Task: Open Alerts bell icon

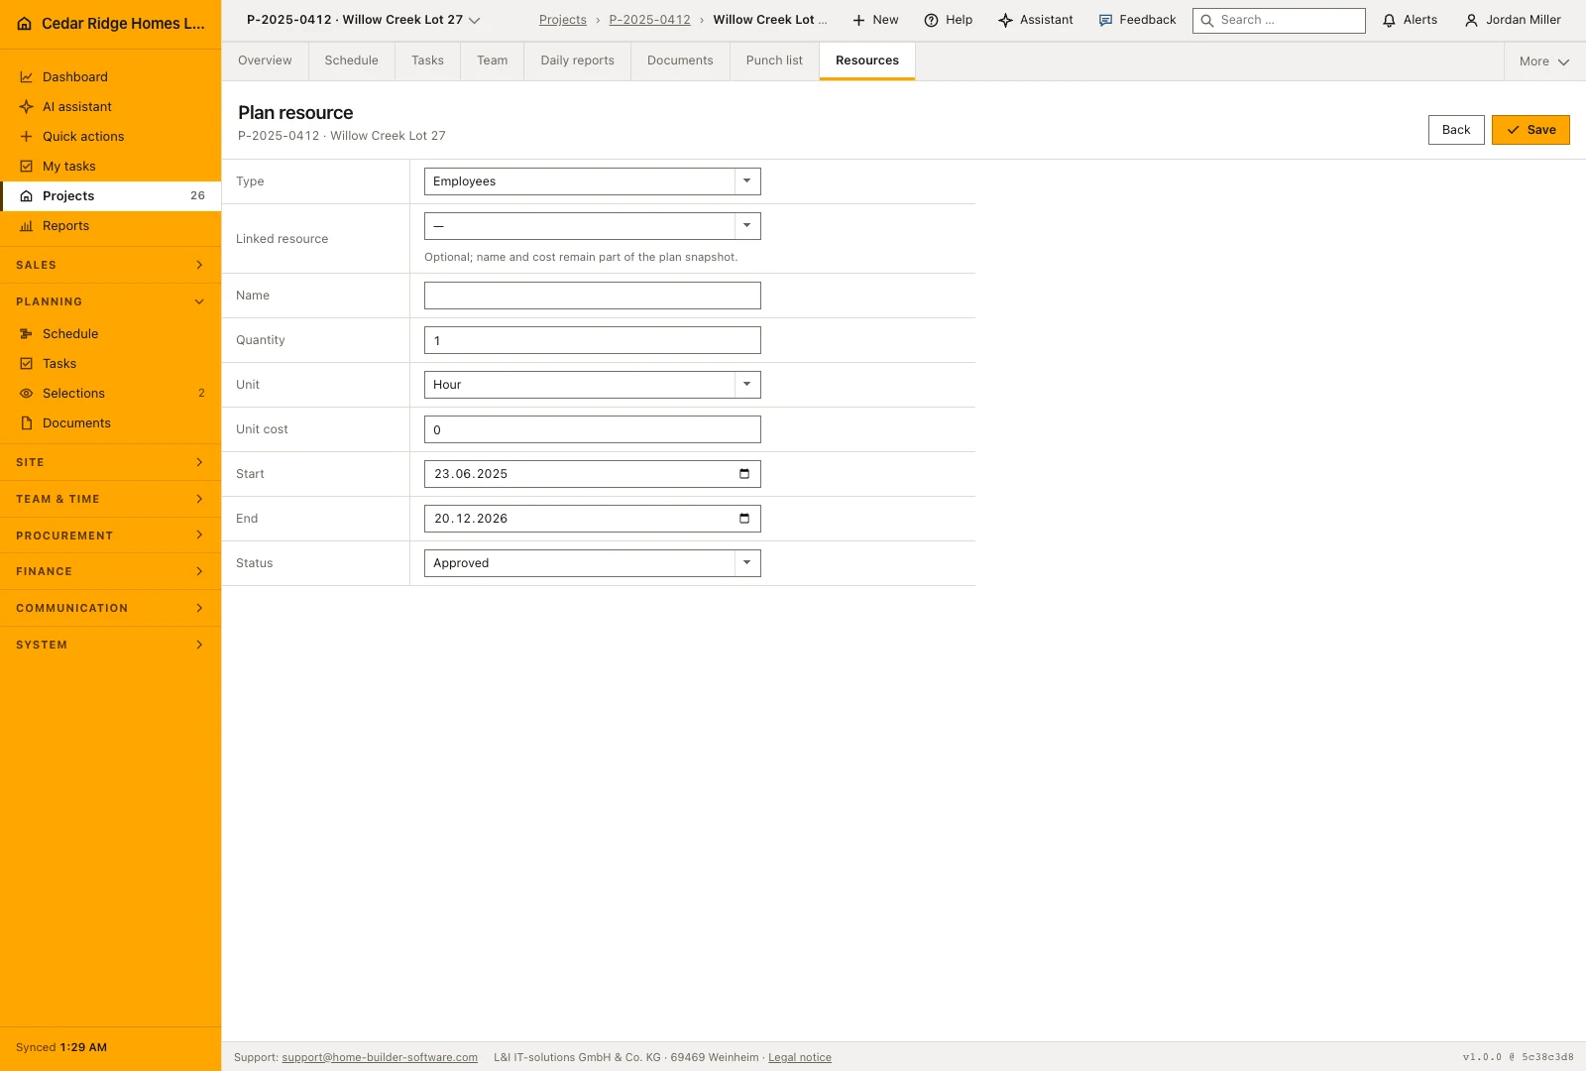Action: tap(1389, 20)
